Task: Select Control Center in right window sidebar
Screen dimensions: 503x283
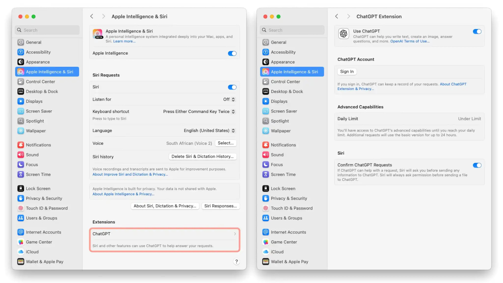Action: tap(285, 81)
